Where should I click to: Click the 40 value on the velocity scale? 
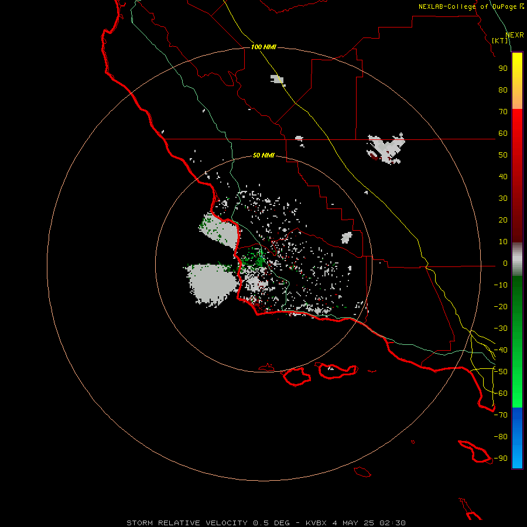(x=503, y=177)
